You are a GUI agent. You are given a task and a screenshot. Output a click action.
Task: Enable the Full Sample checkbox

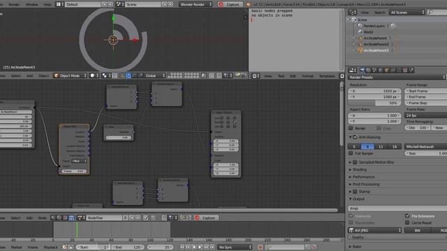pos(351,153)
